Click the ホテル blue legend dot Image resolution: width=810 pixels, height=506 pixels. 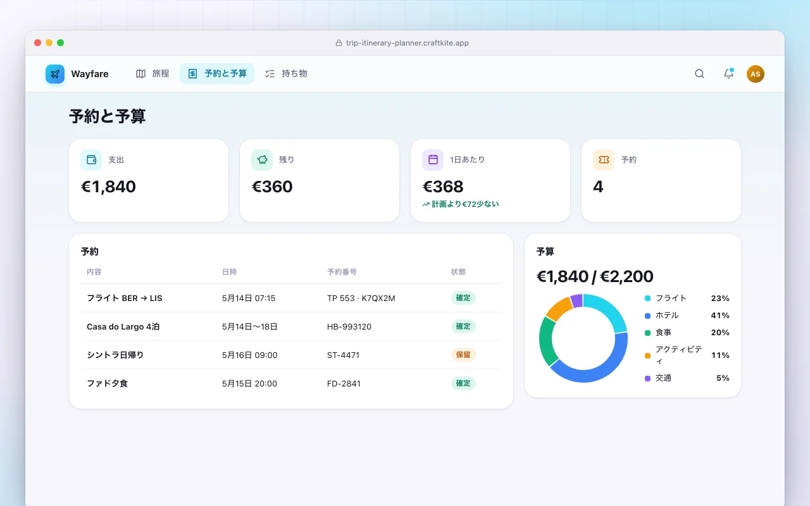point(647,315)
